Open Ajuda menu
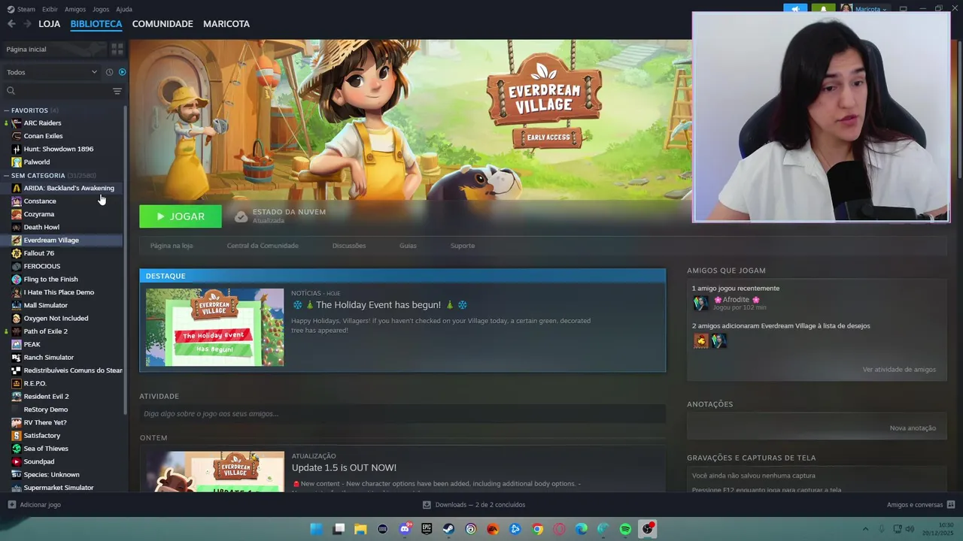Image resolution: width=963 pixels, height=541 pixels. pyautogui.click(x=124, y=9)
